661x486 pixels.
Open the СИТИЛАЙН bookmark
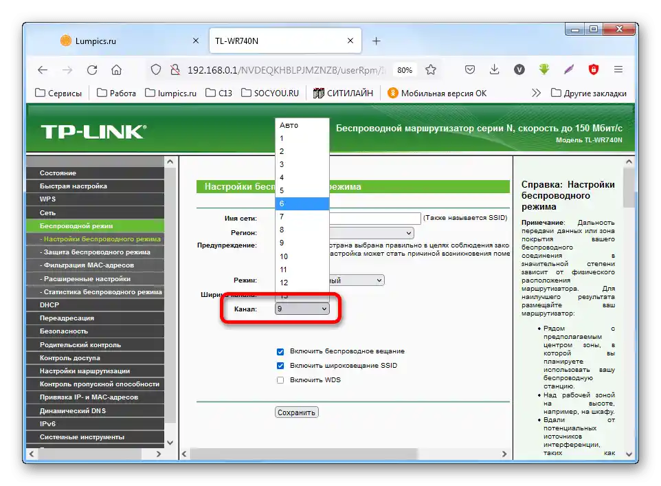(343, 93)
